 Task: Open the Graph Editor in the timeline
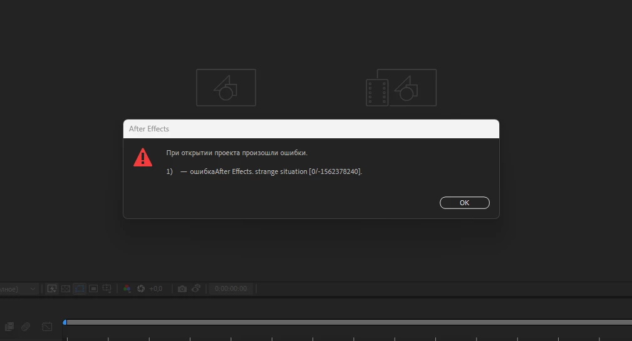[x=47, y=327]
